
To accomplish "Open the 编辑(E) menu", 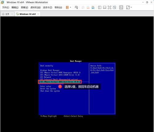I will (15, 7).
